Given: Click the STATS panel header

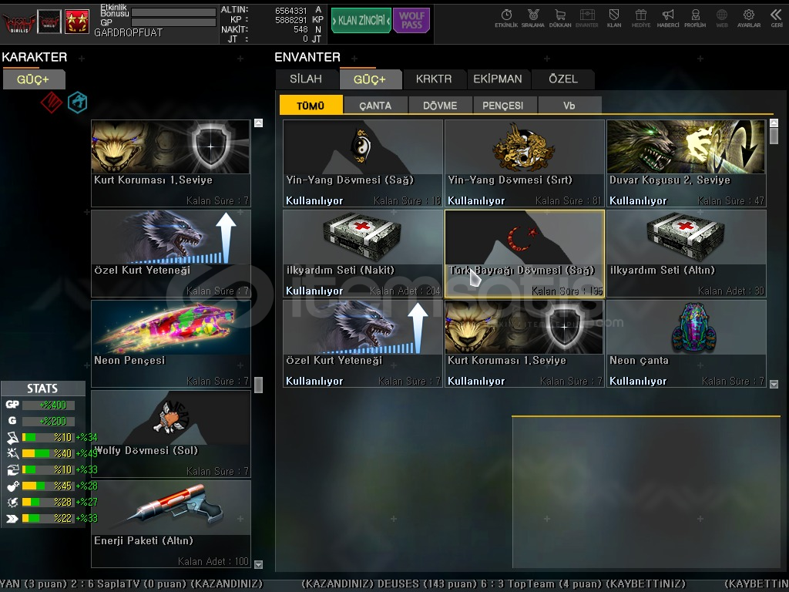Looking at the screenshot, I should 42,388.
